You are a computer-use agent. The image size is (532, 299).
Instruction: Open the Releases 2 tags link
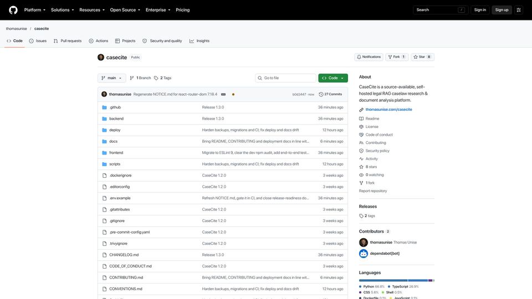367,216
